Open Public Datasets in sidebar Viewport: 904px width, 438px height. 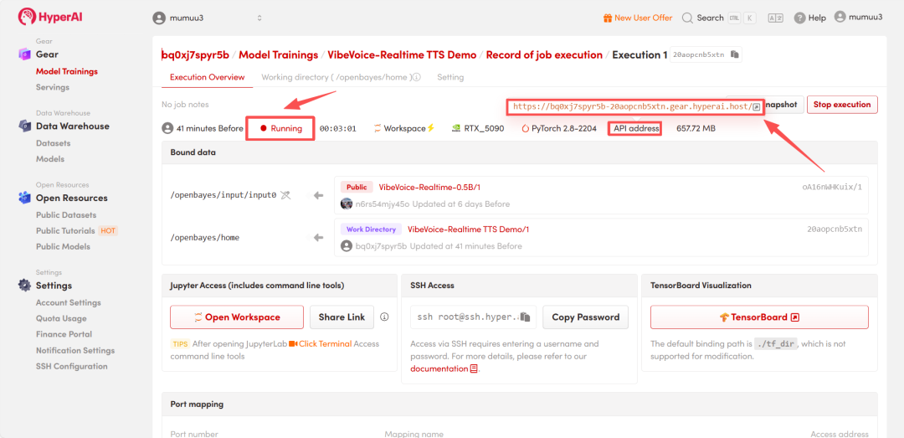coord(66,214)
